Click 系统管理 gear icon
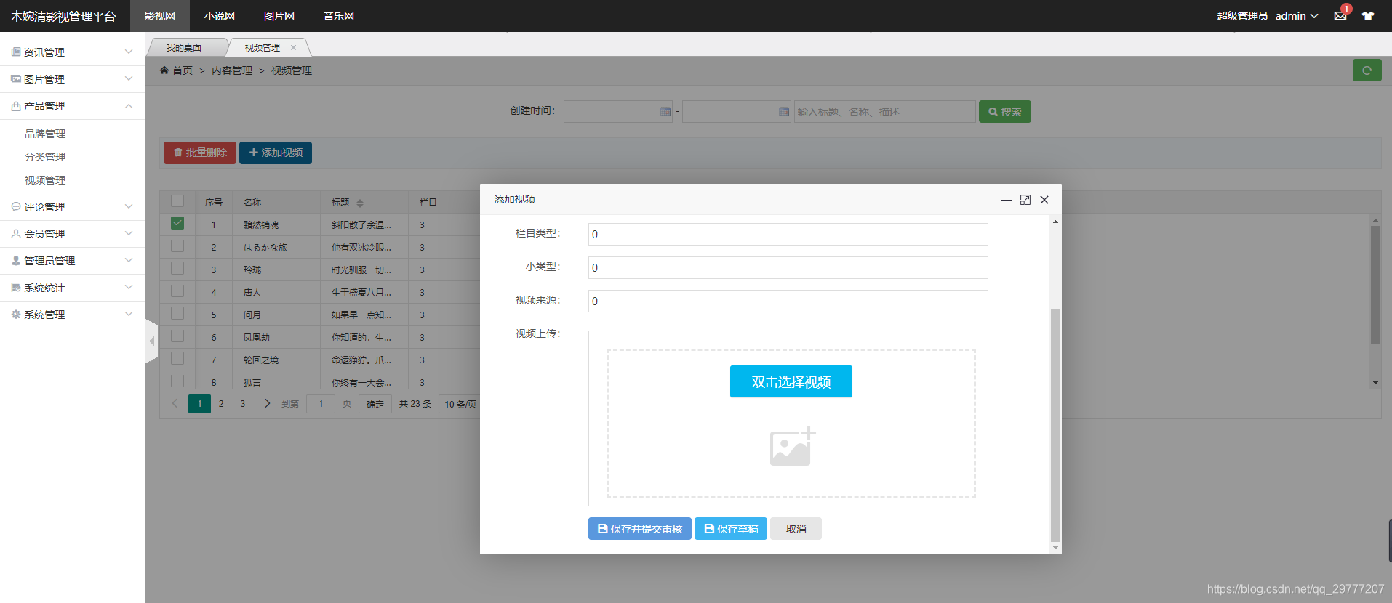 (x=16, y=315)
